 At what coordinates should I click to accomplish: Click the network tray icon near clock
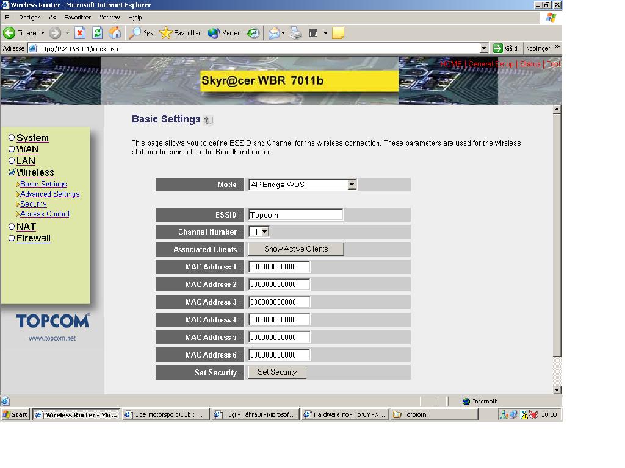[x=513, y=414]
